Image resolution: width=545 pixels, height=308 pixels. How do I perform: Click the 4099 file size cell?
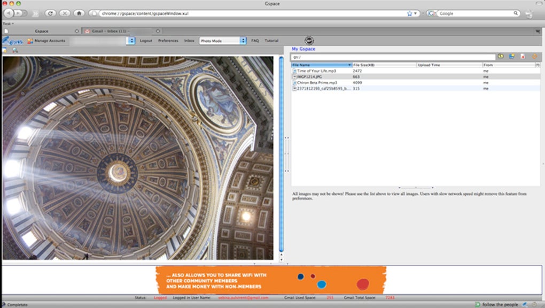(x=357, y=83)
